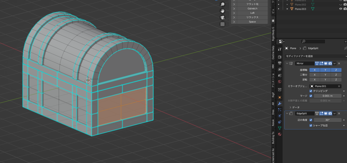The height and width of the screenshot is (163, 347).
Task: Open the orange Object properties tab icon
Action: coord(280,97)
